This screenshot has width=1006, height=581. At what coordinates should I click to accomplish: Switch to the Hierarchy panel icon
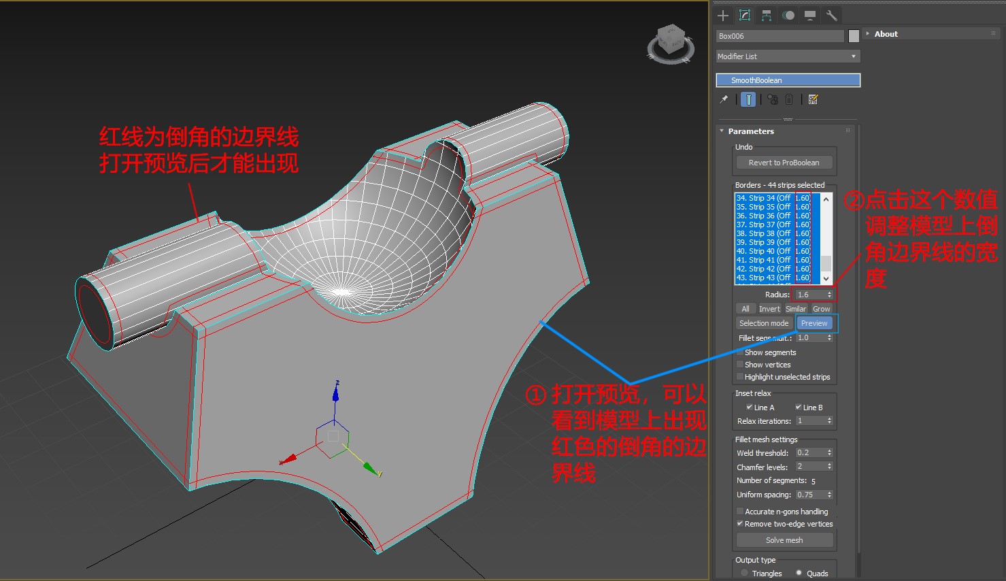click(767, 16)
